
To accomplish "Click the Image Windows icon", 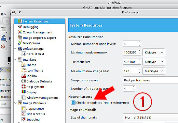I will (20, 103).
